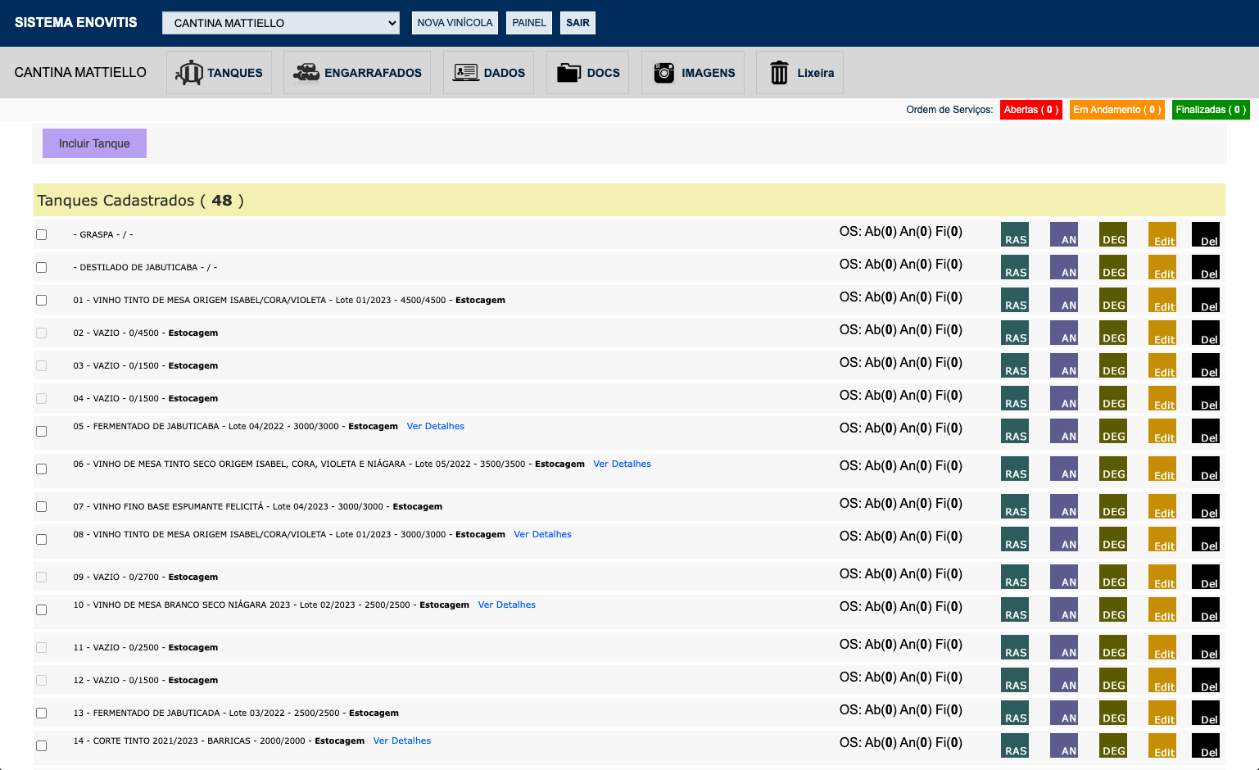
Task: Click RAS icon for GRASPA tank
Action: click(x=1015, y=234)
